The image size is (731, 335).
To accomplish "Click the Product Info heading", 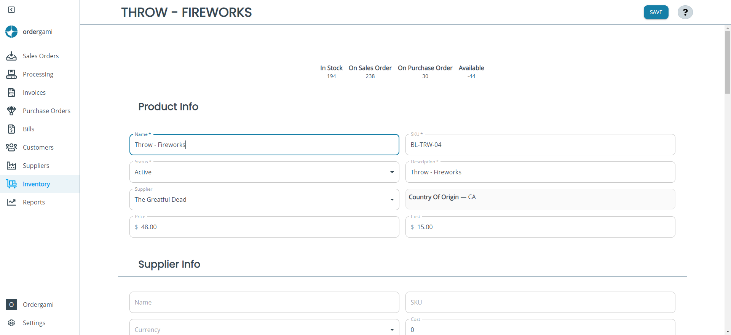I will click(x=168, y=107).
